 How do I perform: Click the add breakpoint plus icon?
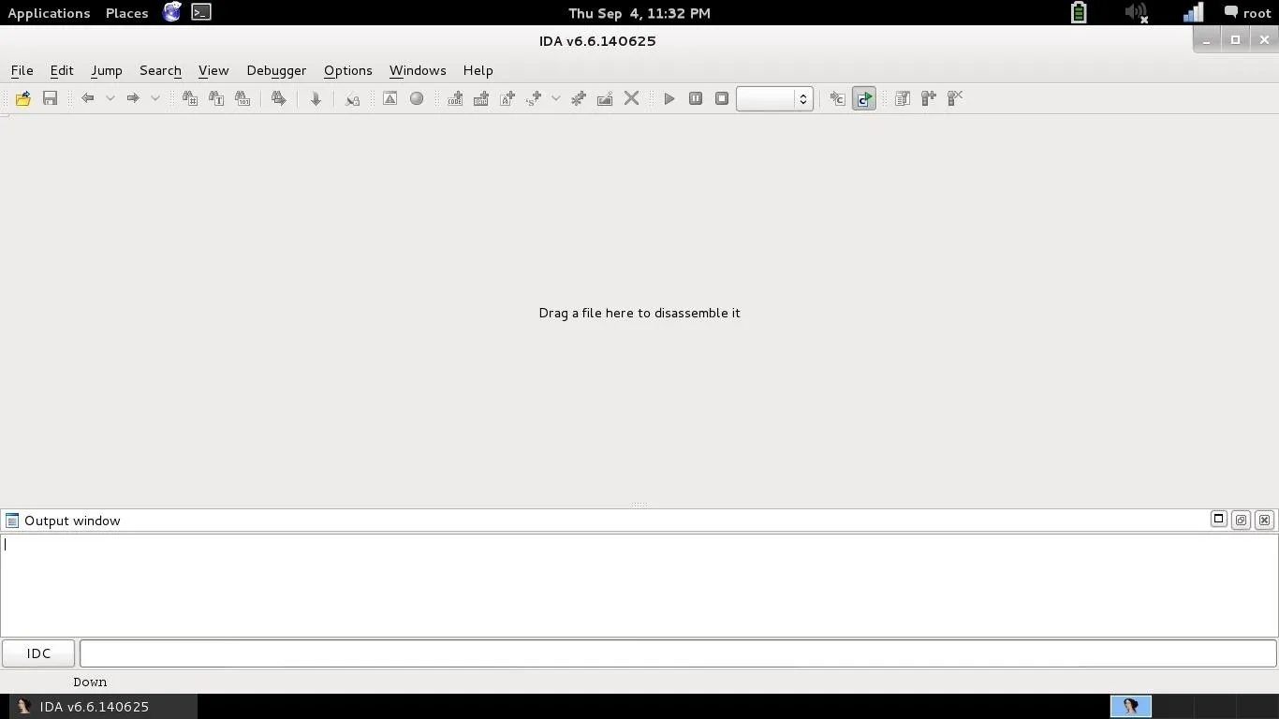point(929,98)
